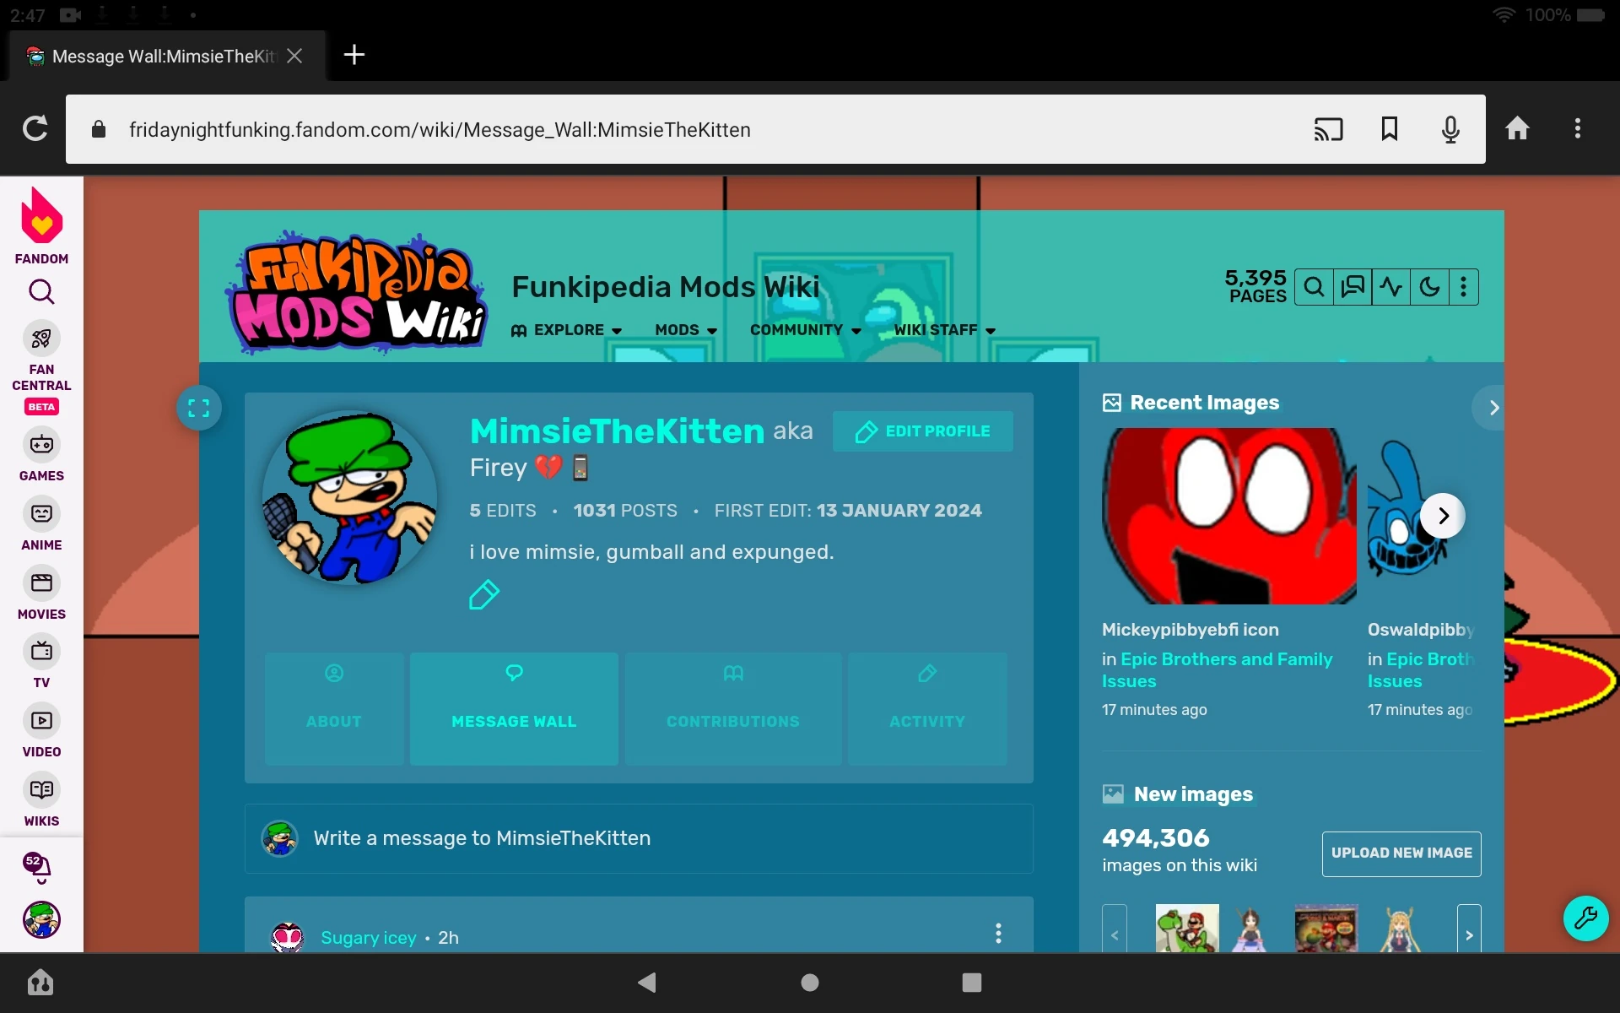Switch to the About tab
Viewport: 1620px width, 1013px height.
[334, 708]
